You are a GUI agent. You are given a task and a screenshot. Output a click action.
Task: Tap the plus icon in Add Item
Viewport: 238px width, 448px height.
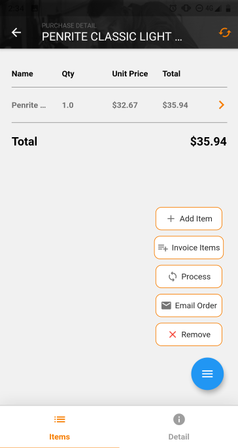(171, 219)
